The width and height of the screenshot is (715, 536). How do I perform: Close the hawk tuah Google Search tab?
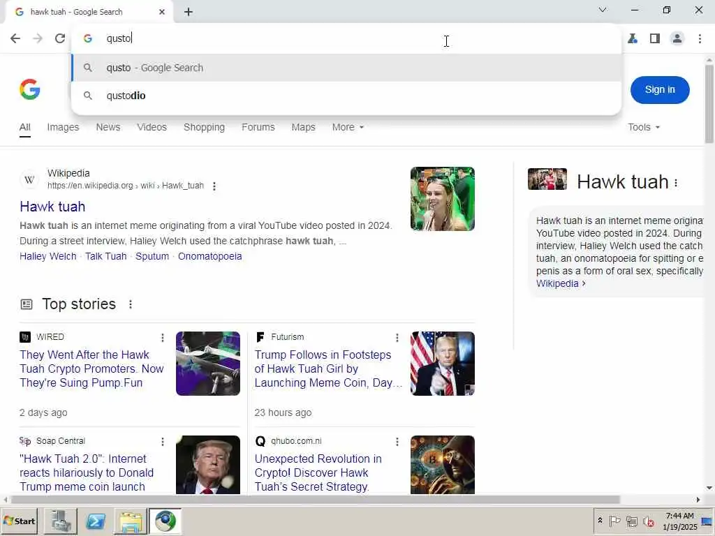click(162, 13)
